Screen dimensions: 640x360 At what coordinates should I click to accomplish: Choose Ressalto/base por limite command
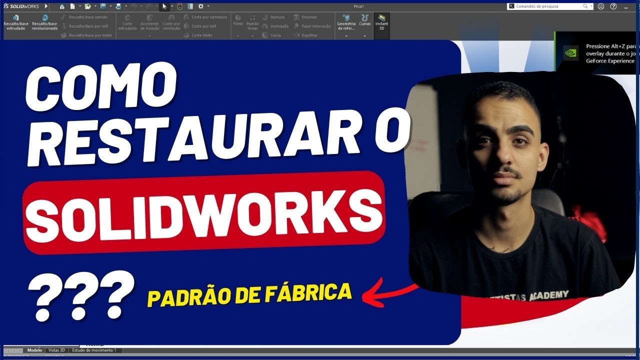[86, 35]
